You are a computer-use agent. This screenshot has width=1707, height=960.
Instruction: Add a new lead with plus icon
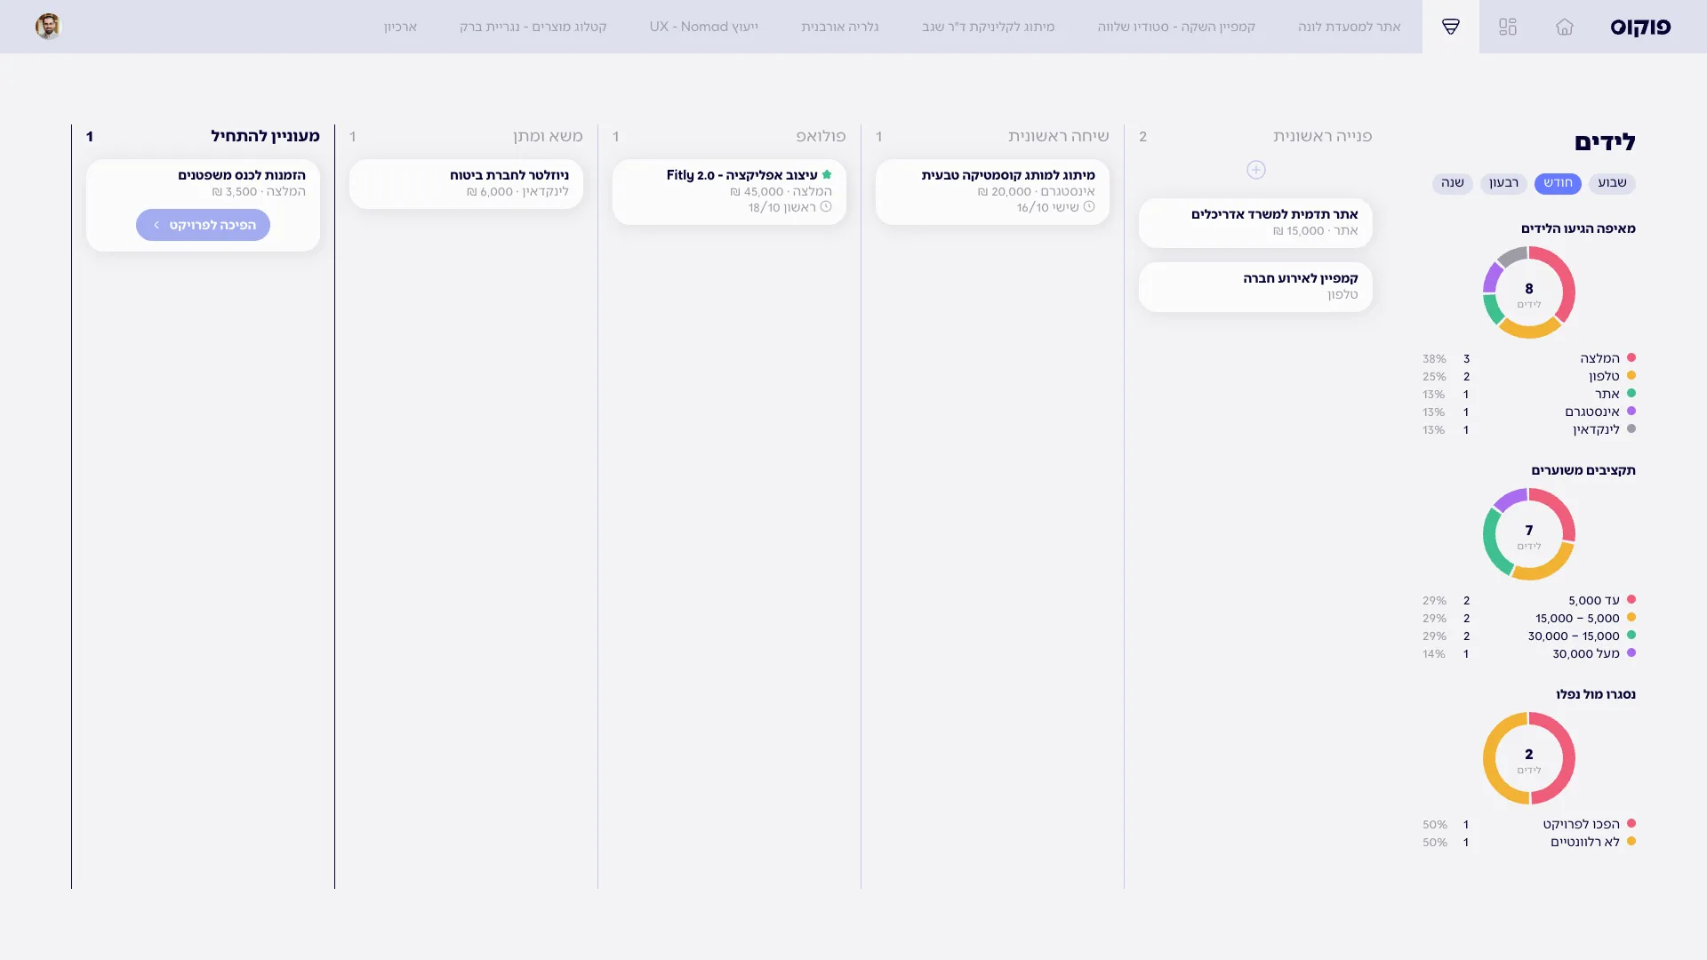pyautogui.click(x=1255, y=170)
